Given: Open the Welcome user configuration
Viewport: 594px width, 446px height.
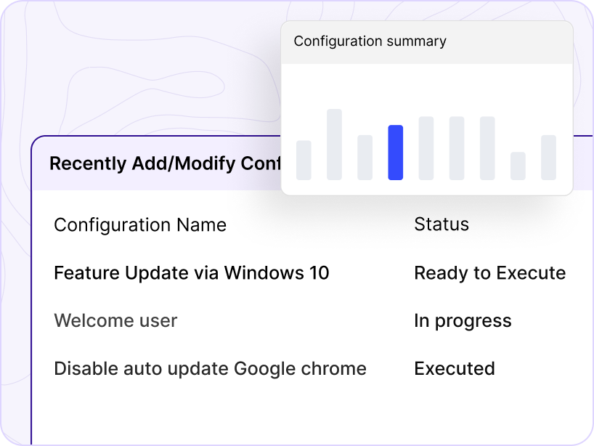Looking at the screenshot, I should coord(115,321).
